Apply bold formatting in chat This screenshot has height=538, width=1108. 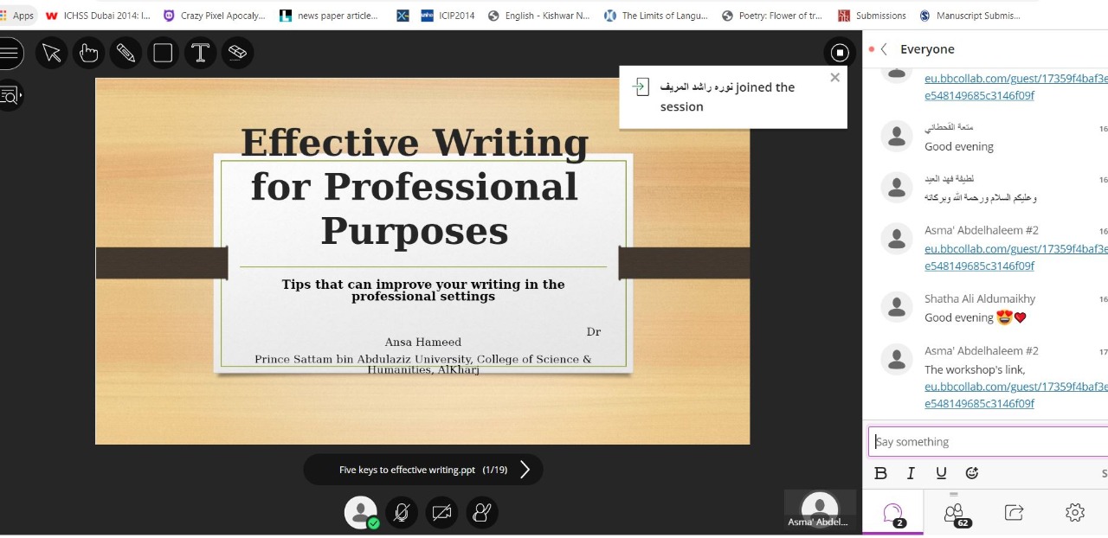tap(881, 473)
